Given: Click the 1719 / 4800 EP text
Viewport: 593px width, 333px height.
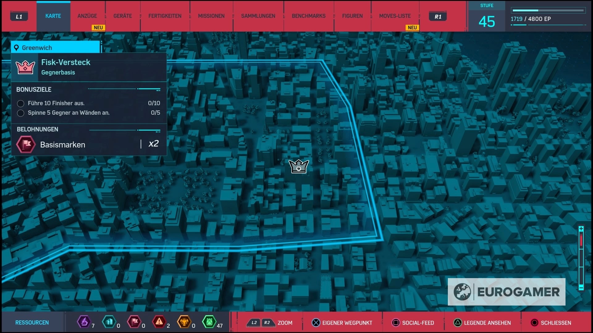Looking at the screenshot, I should point(531,19).
